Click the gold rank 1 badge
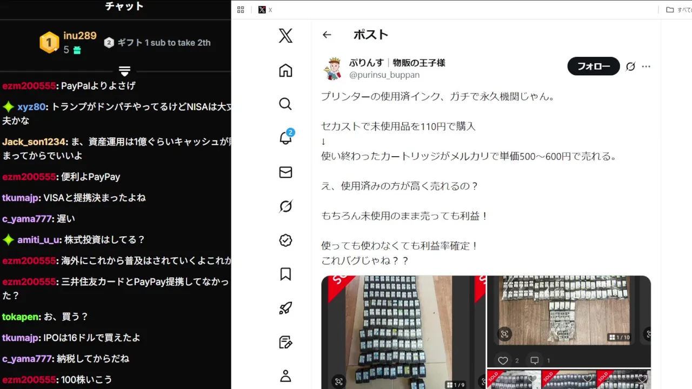The height and width of the screenshot is (389, 692). coord(49,43)
